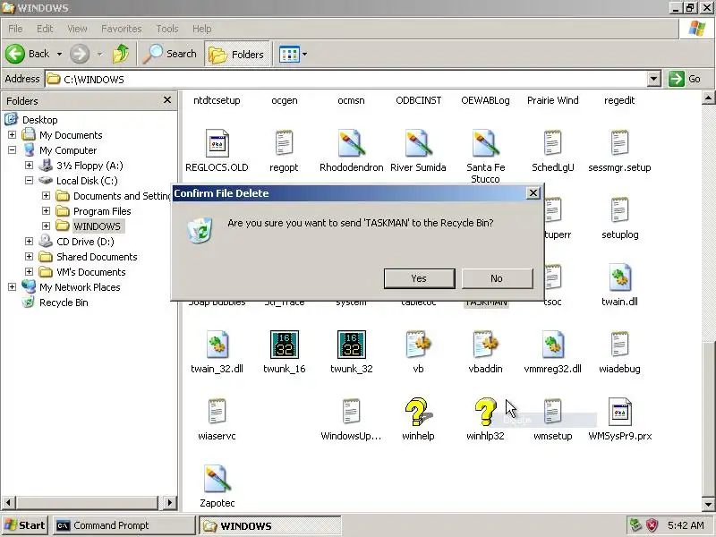Click the wiaservc log icon
Viewport: 716px width, 537px height.
tap(217, 412)
